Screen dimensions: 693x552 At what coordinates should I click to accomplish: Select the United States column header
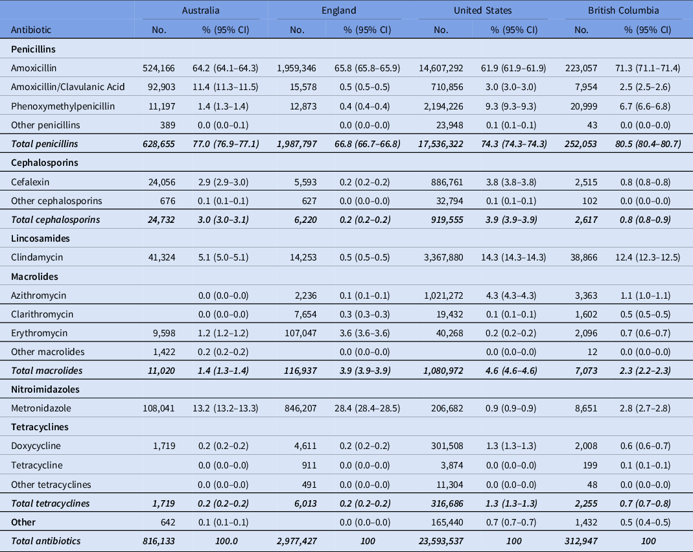(483, 10)
